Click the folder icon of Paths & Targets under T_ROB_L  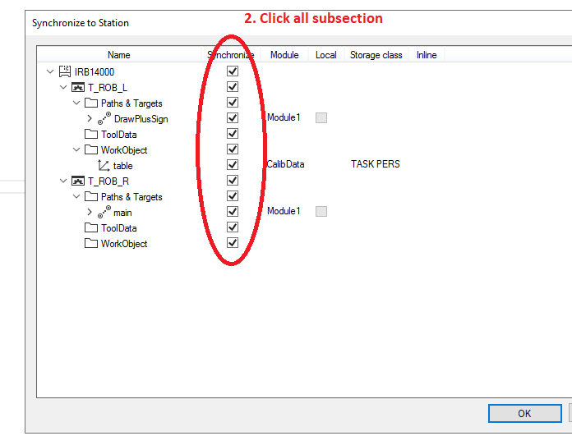click(91, 103)
